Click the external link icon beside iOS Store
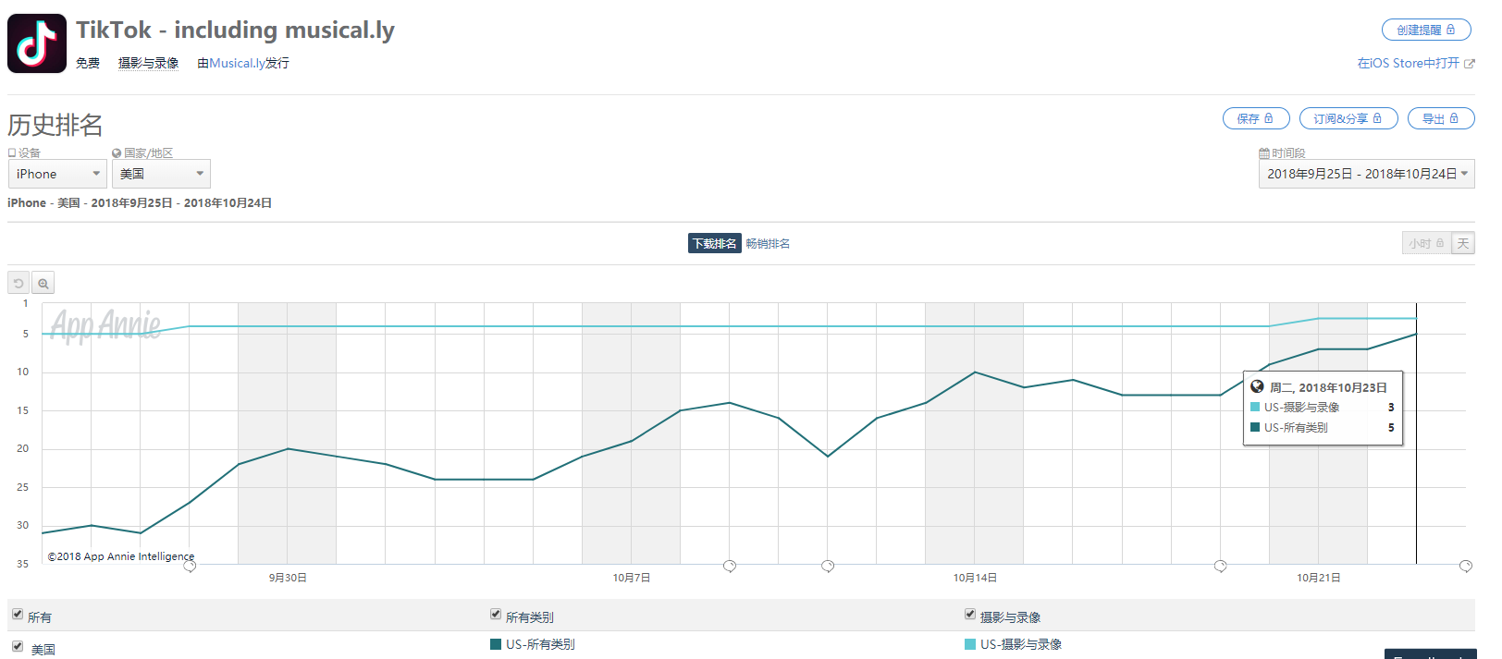 click(1470, 64)
